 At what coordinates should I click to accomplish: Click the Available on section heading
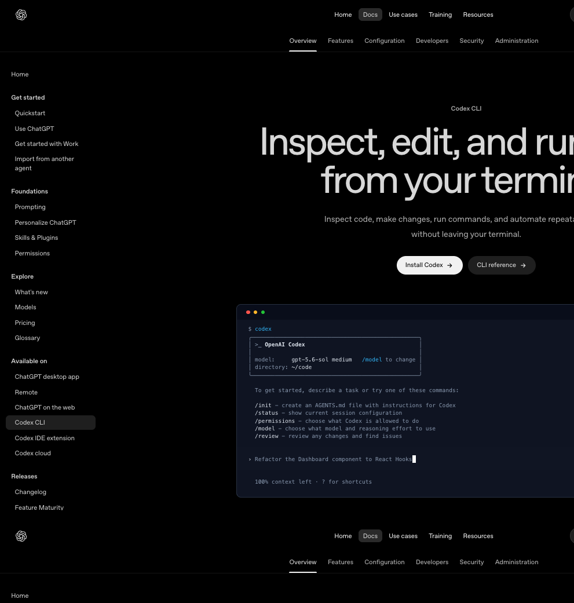coord(29,361)
